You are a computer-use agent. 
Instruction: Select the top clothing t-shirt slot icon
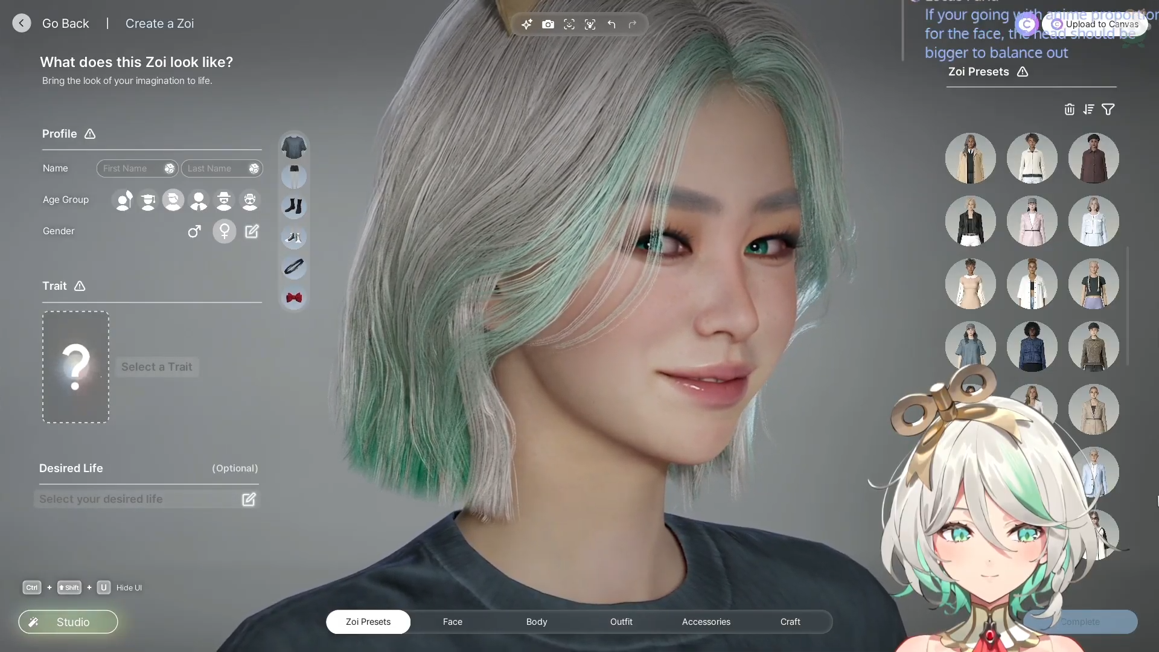point(294,147)
